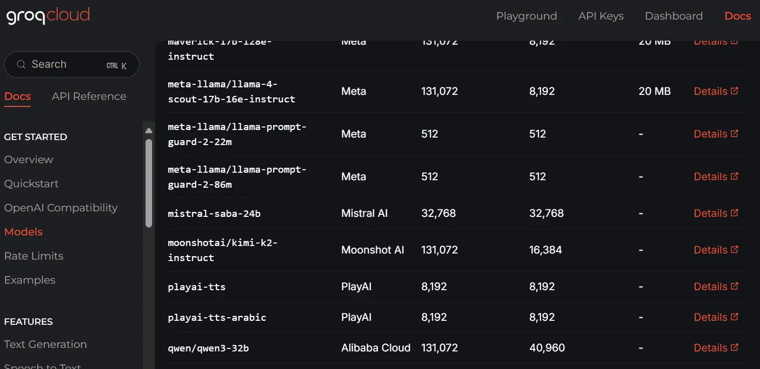
Task: Select the Docs sidebar tab
Action: 17,96
